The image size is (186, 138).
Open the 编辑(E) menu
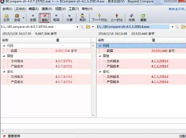click(34, 9)
